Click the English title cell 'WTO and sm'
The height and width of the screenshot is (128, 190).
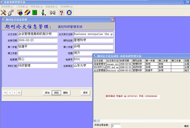[x=113, y=67]
